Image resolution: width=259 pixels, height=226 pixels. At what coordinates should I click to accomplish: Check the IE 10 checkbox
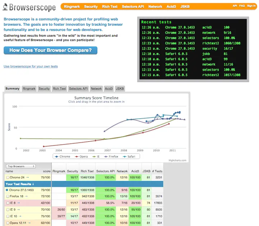tap(8, 216)
